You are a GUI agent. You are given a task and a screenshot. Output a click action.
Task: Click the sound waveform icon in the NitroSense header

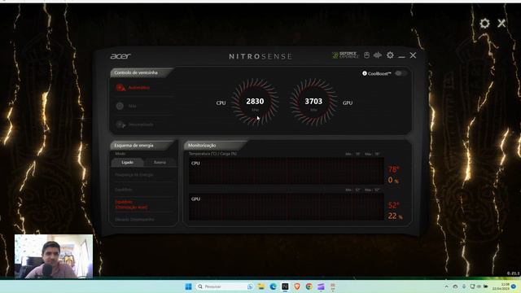pyautogui.click(x=378, y=55)
